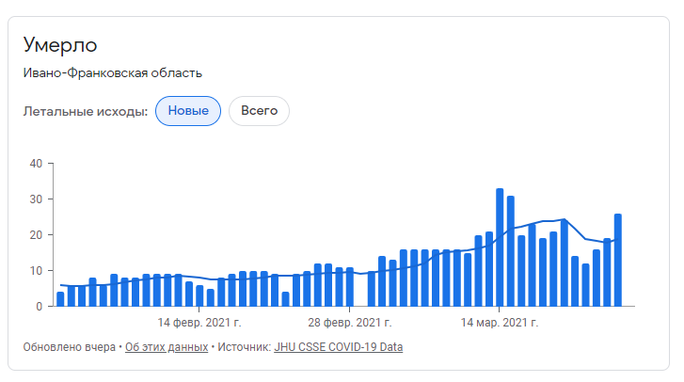
Task: Click the "Обновлено вчера" footer text
Action: [69, 347]
